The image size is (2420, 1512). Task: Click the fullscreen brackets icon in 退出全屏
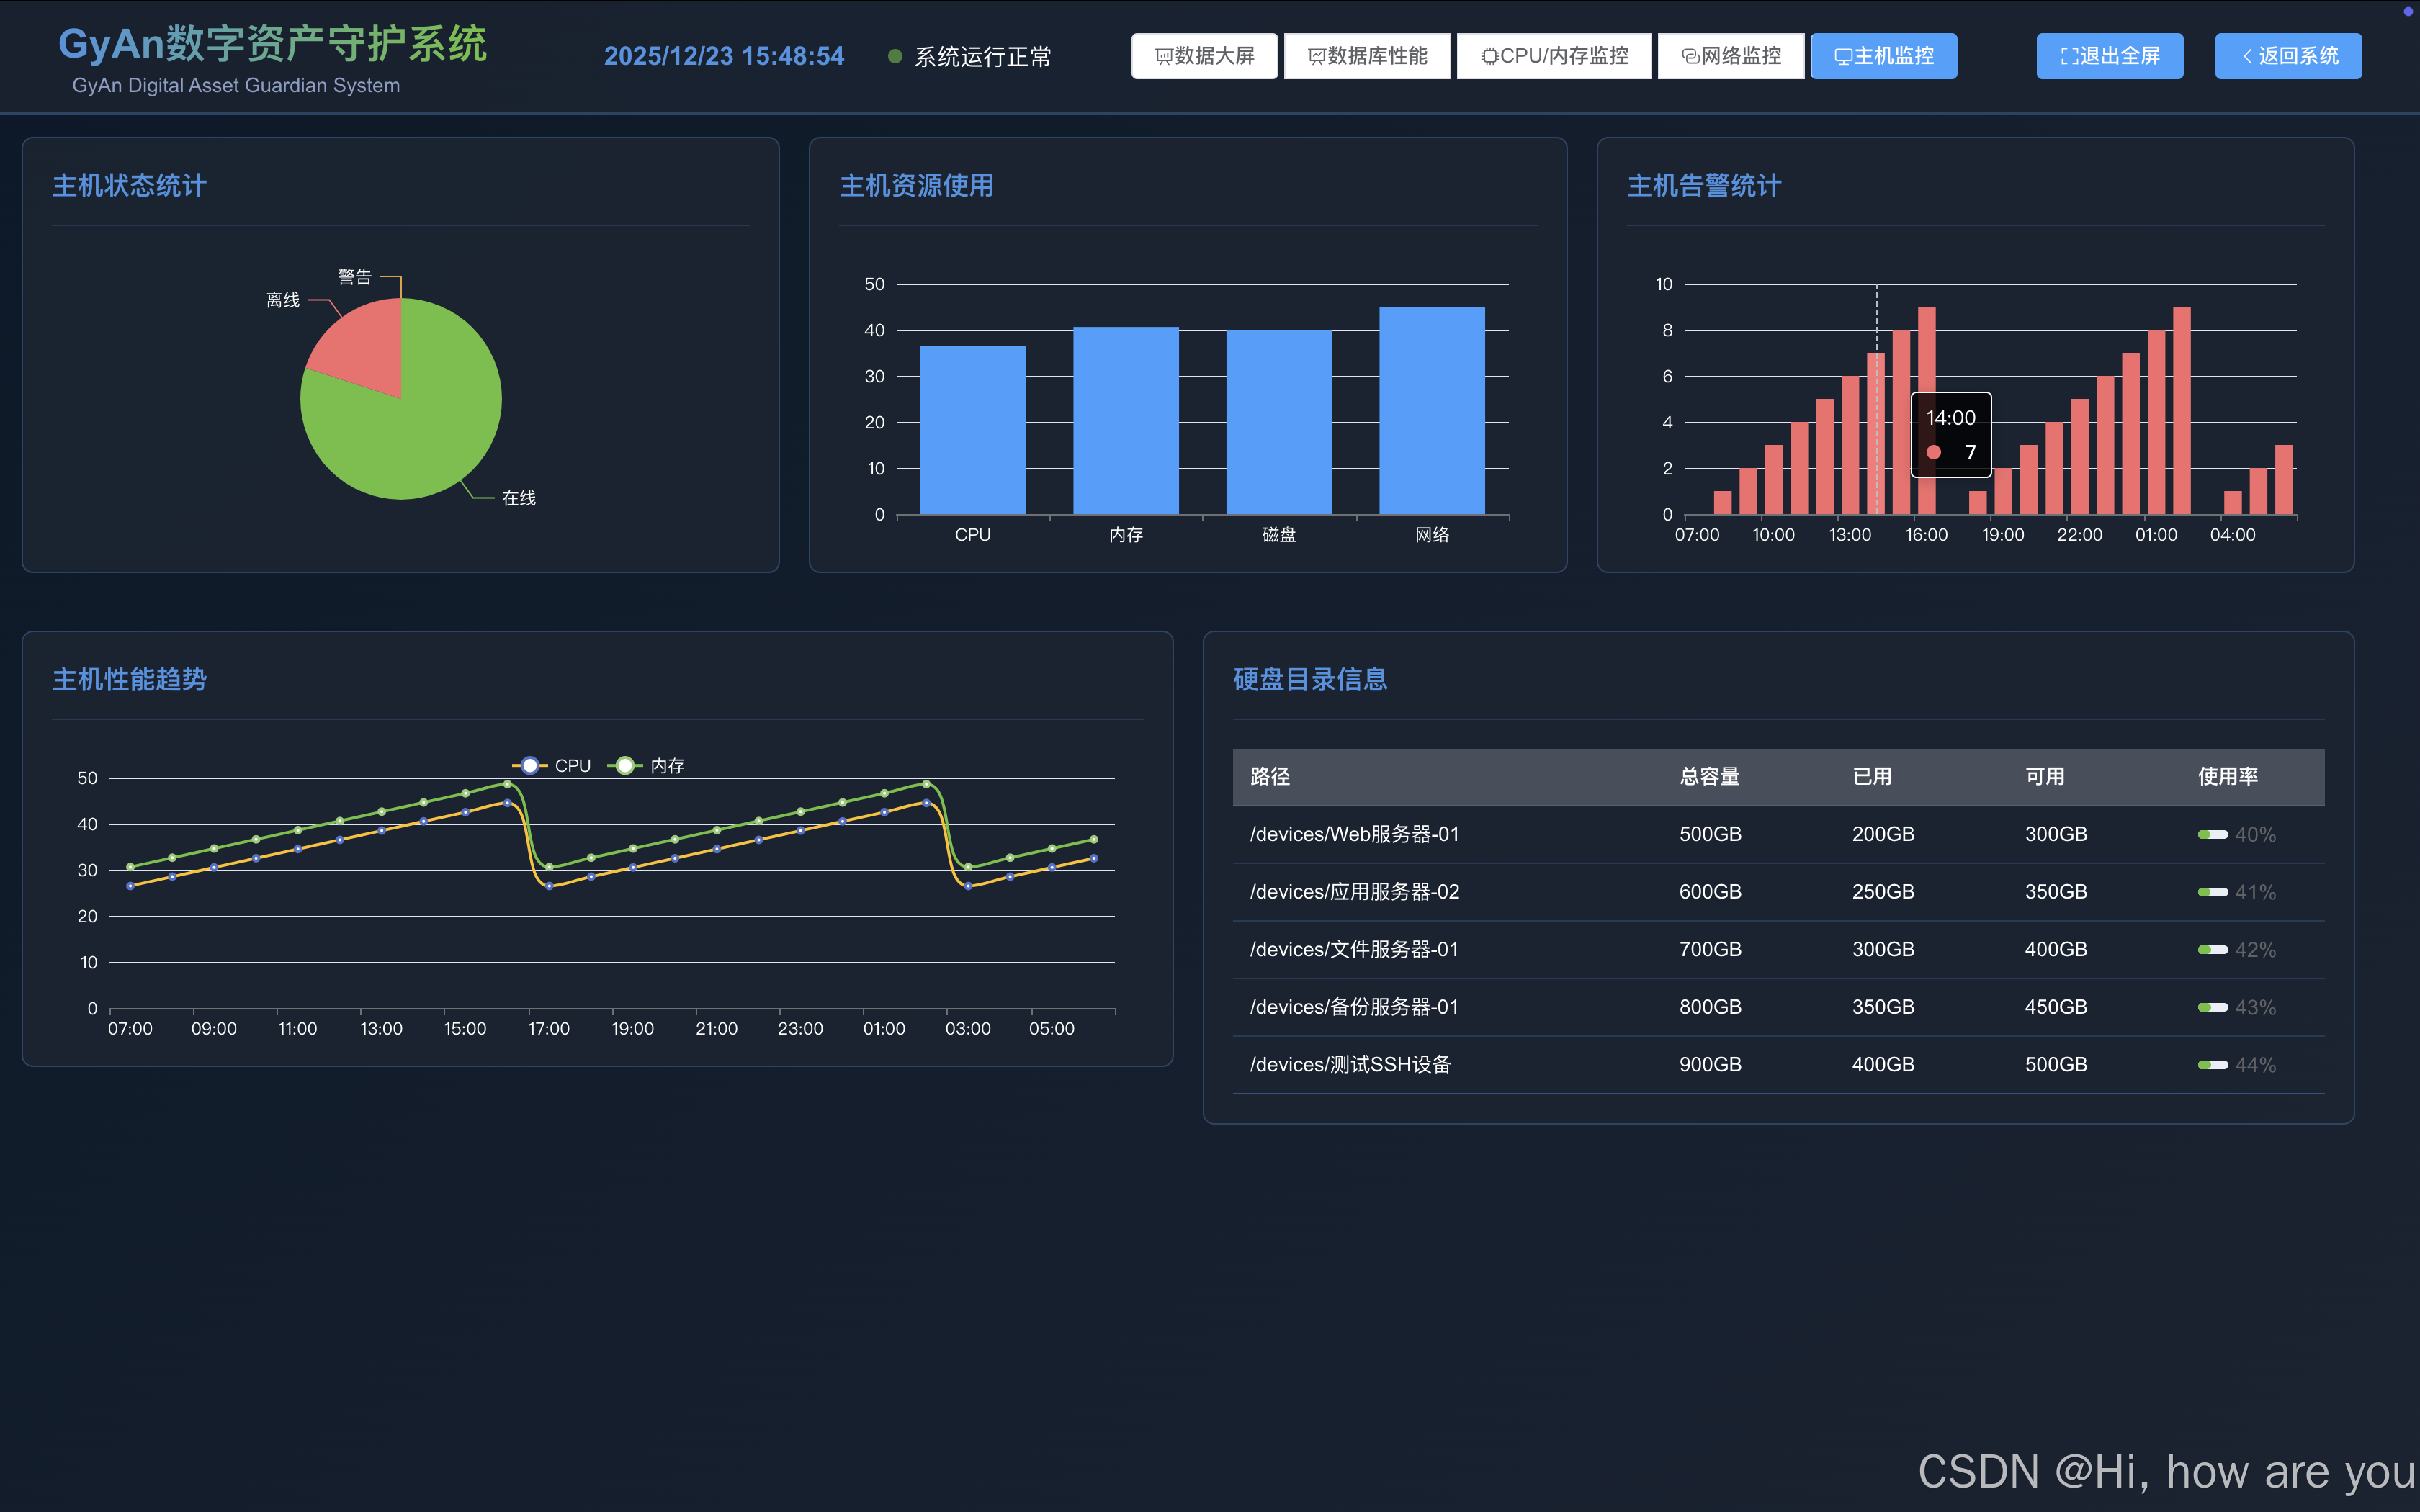(x=2069, y=57)
